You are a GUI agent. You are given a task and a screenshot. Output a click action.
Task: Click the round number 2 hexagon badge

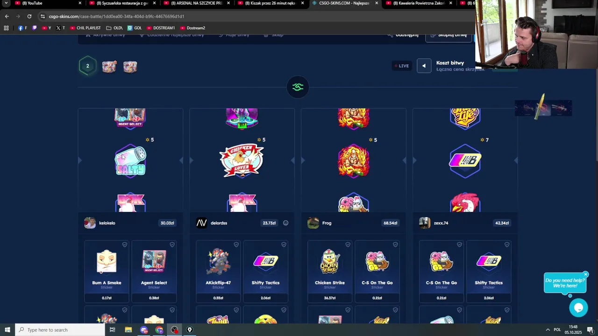pyautogui.click(x=87, y=66)
